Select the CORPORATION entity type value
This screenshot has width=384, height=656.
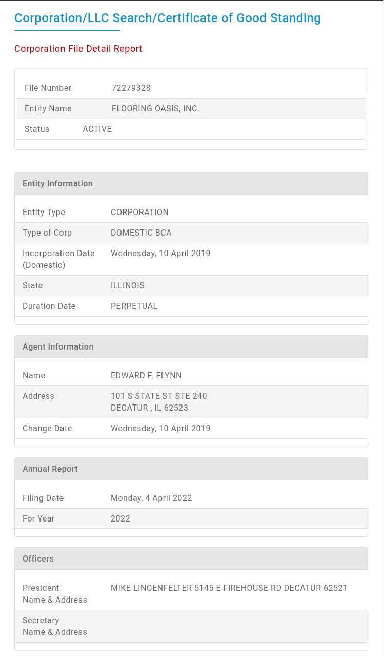click(139, 212)
